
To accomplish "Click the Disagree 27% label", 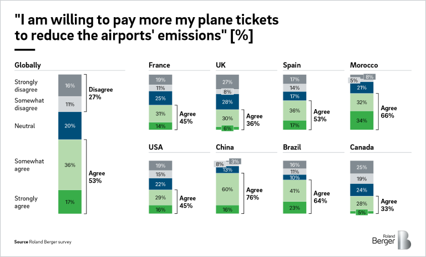I will pos(100,92).
